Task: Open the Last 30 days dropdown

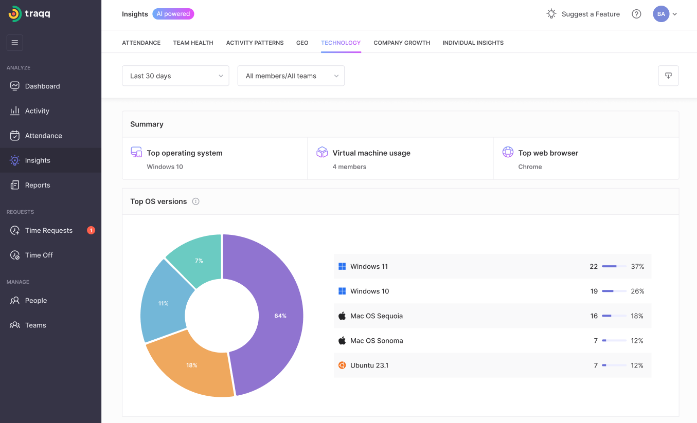Action: (175, 76)
